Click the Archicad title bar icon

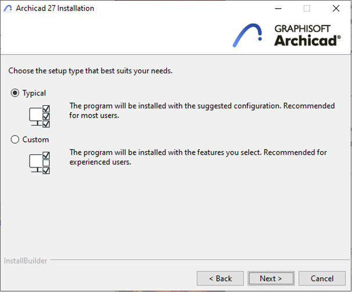[x=8, y=9]
